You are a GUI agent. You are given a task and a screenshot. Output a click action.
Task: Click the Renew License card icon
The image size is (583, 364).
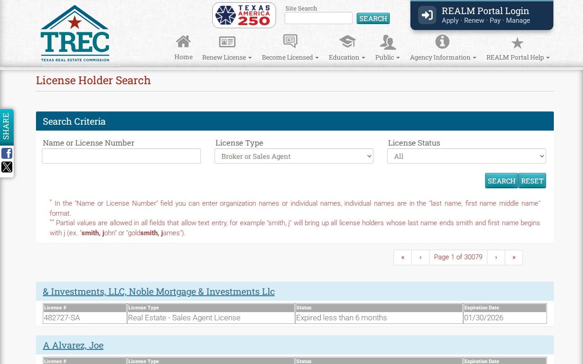(x=227, y=42)
